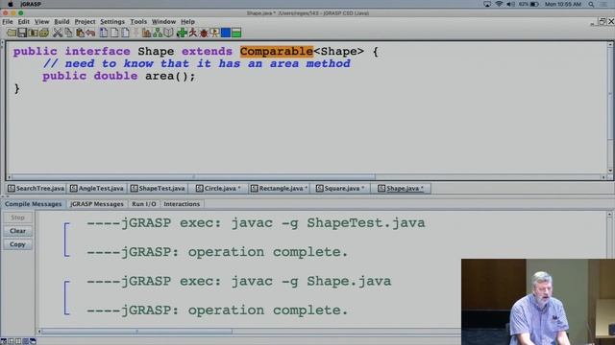Switch to the Square.java file tab
Viewport: 615px width, 345px height.
click(x=340, y=189)
